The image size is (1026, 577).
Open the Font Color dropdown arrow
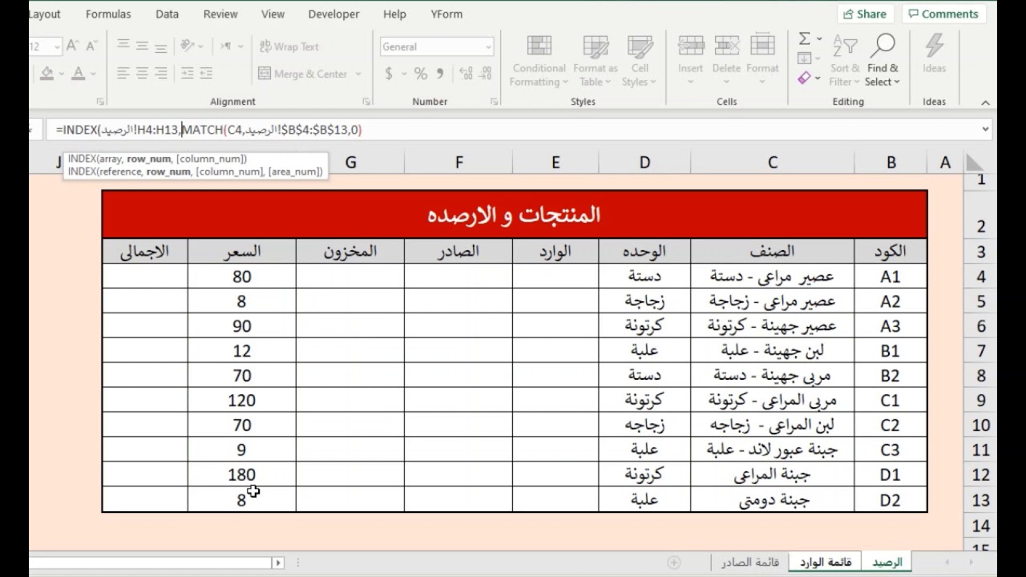[93, 74]
